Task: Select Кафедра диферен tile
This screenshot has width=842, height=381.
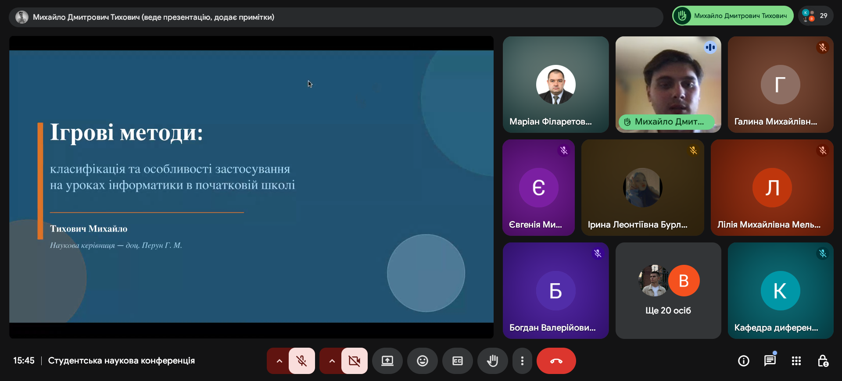Action: click(781, 291)
